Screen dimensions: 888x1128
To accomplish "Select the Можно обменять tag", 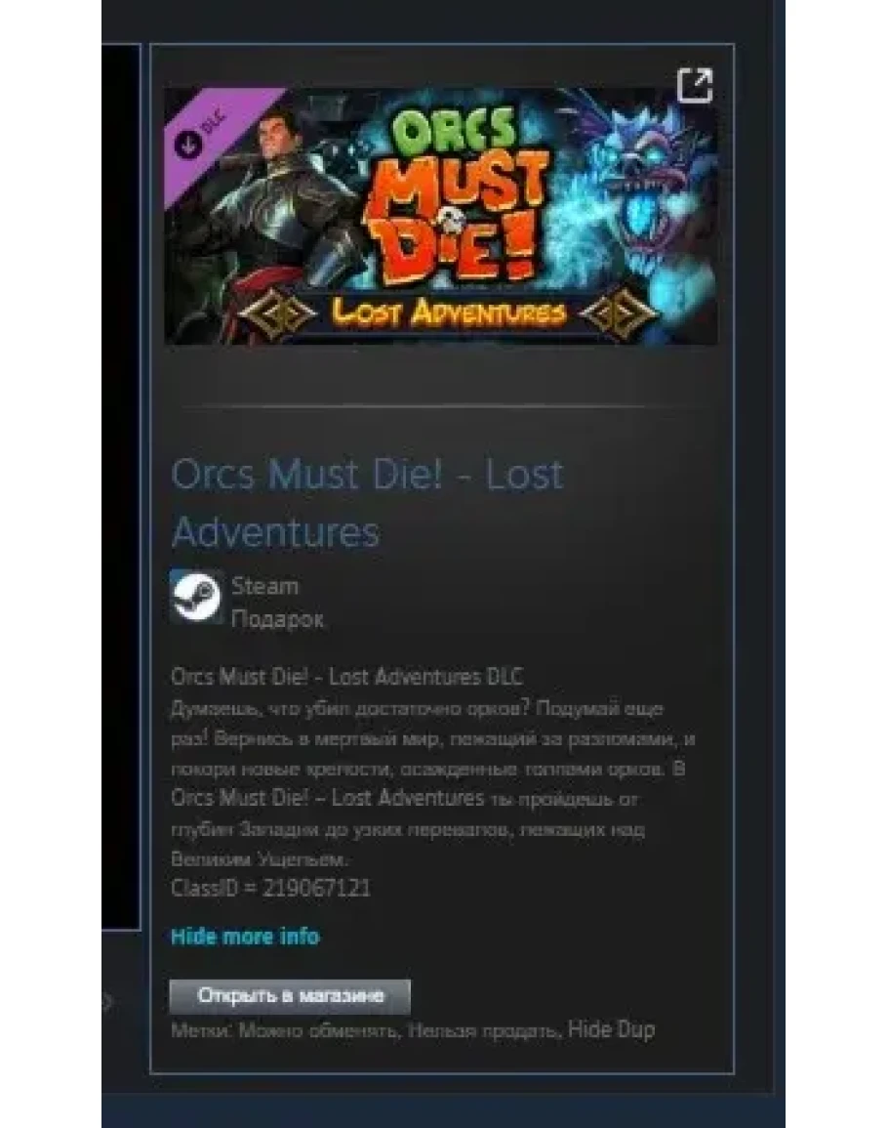I will click(318, 1031).
